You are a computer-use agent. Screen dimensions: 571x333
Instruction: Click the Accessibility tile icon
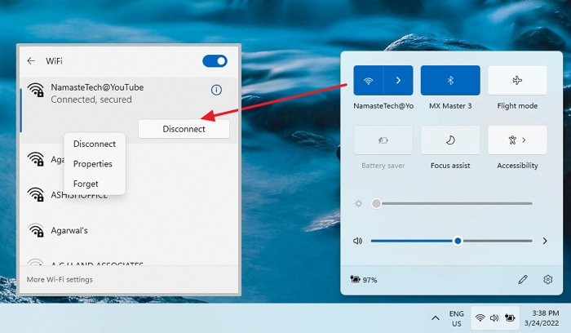pos(512,140)
